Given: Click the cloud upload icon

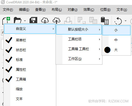Looking at the screenshot, I should pyautogui.click(x=56, y=21).
